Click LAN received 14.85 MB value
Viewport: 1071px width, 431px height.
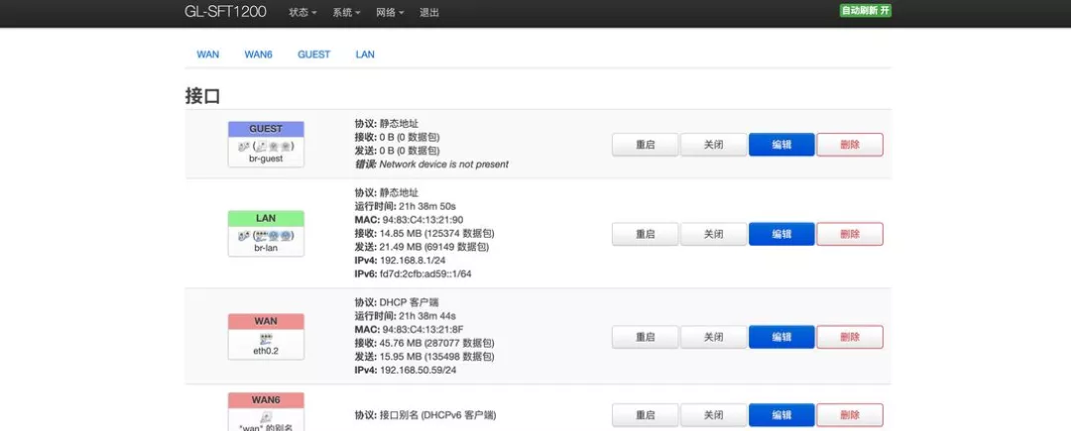tap(402, 233)
